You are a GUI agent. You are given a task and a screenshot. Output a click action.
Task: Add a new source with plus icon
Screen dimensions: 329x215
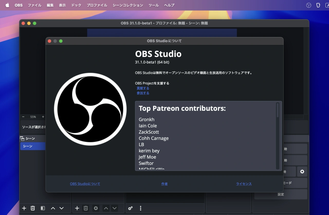[x=77, y=208]
